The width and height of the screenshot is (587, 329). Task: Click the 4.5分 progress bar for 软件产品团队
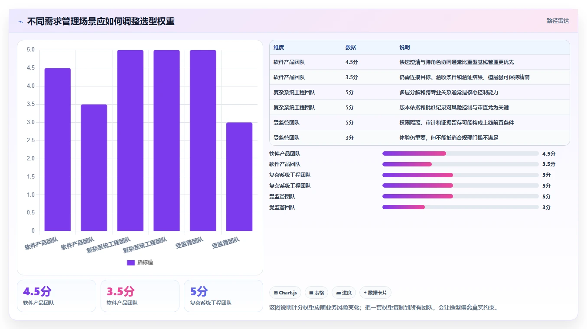pos(460,153)
